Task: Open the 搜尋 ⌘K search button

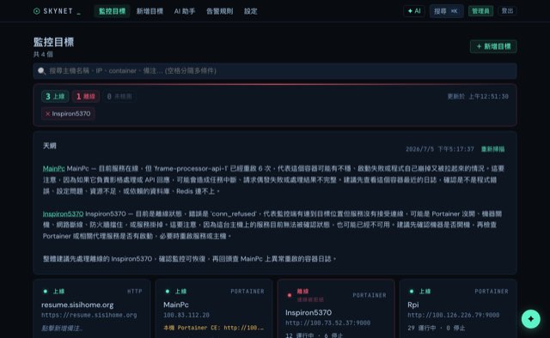Action: point(446,11)
